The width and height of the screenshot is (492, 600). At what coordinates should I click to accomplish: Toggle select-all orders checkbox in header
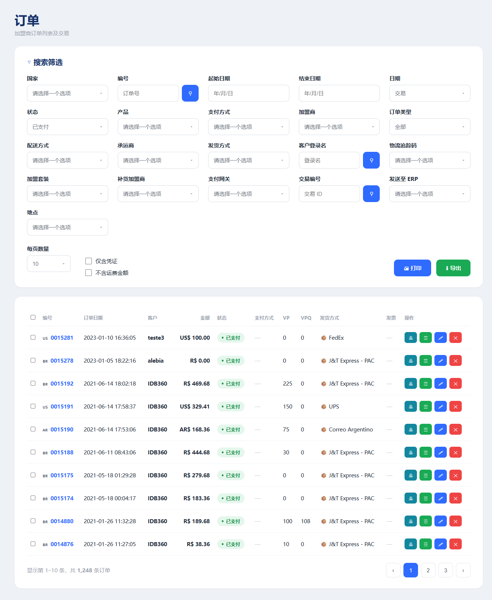tap(33, 317)
